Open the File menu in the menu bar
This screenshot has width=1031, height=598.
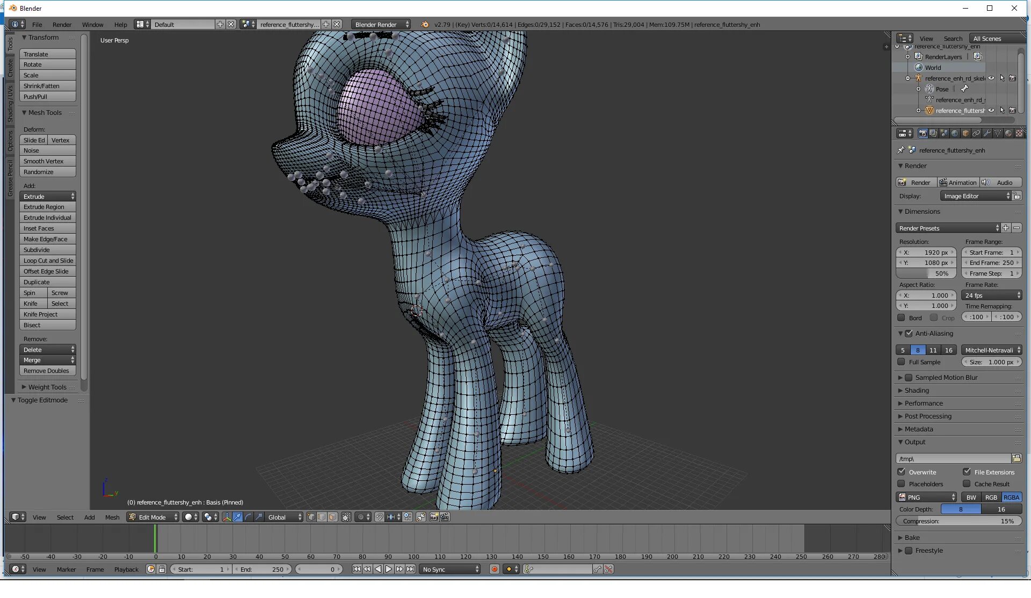(x=37, y=24)
